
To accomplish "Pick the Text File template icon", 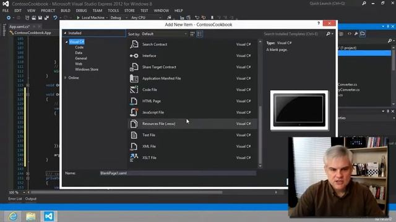I will 134,135.
